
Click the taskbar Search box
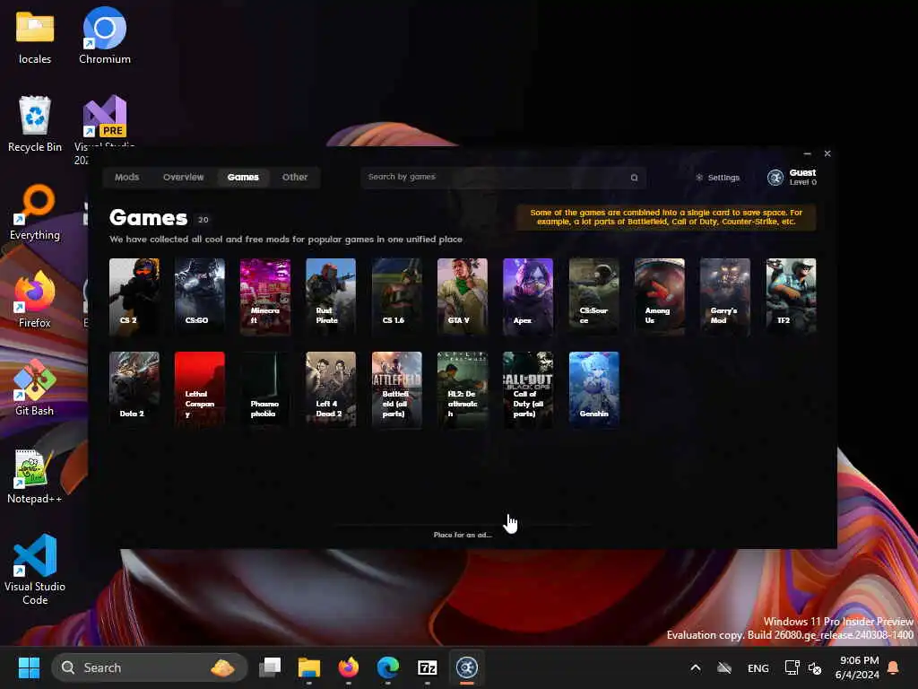click(150, 667)
